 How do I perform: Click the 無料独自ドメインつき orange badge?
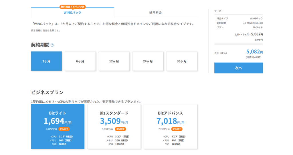coord(73,7)
